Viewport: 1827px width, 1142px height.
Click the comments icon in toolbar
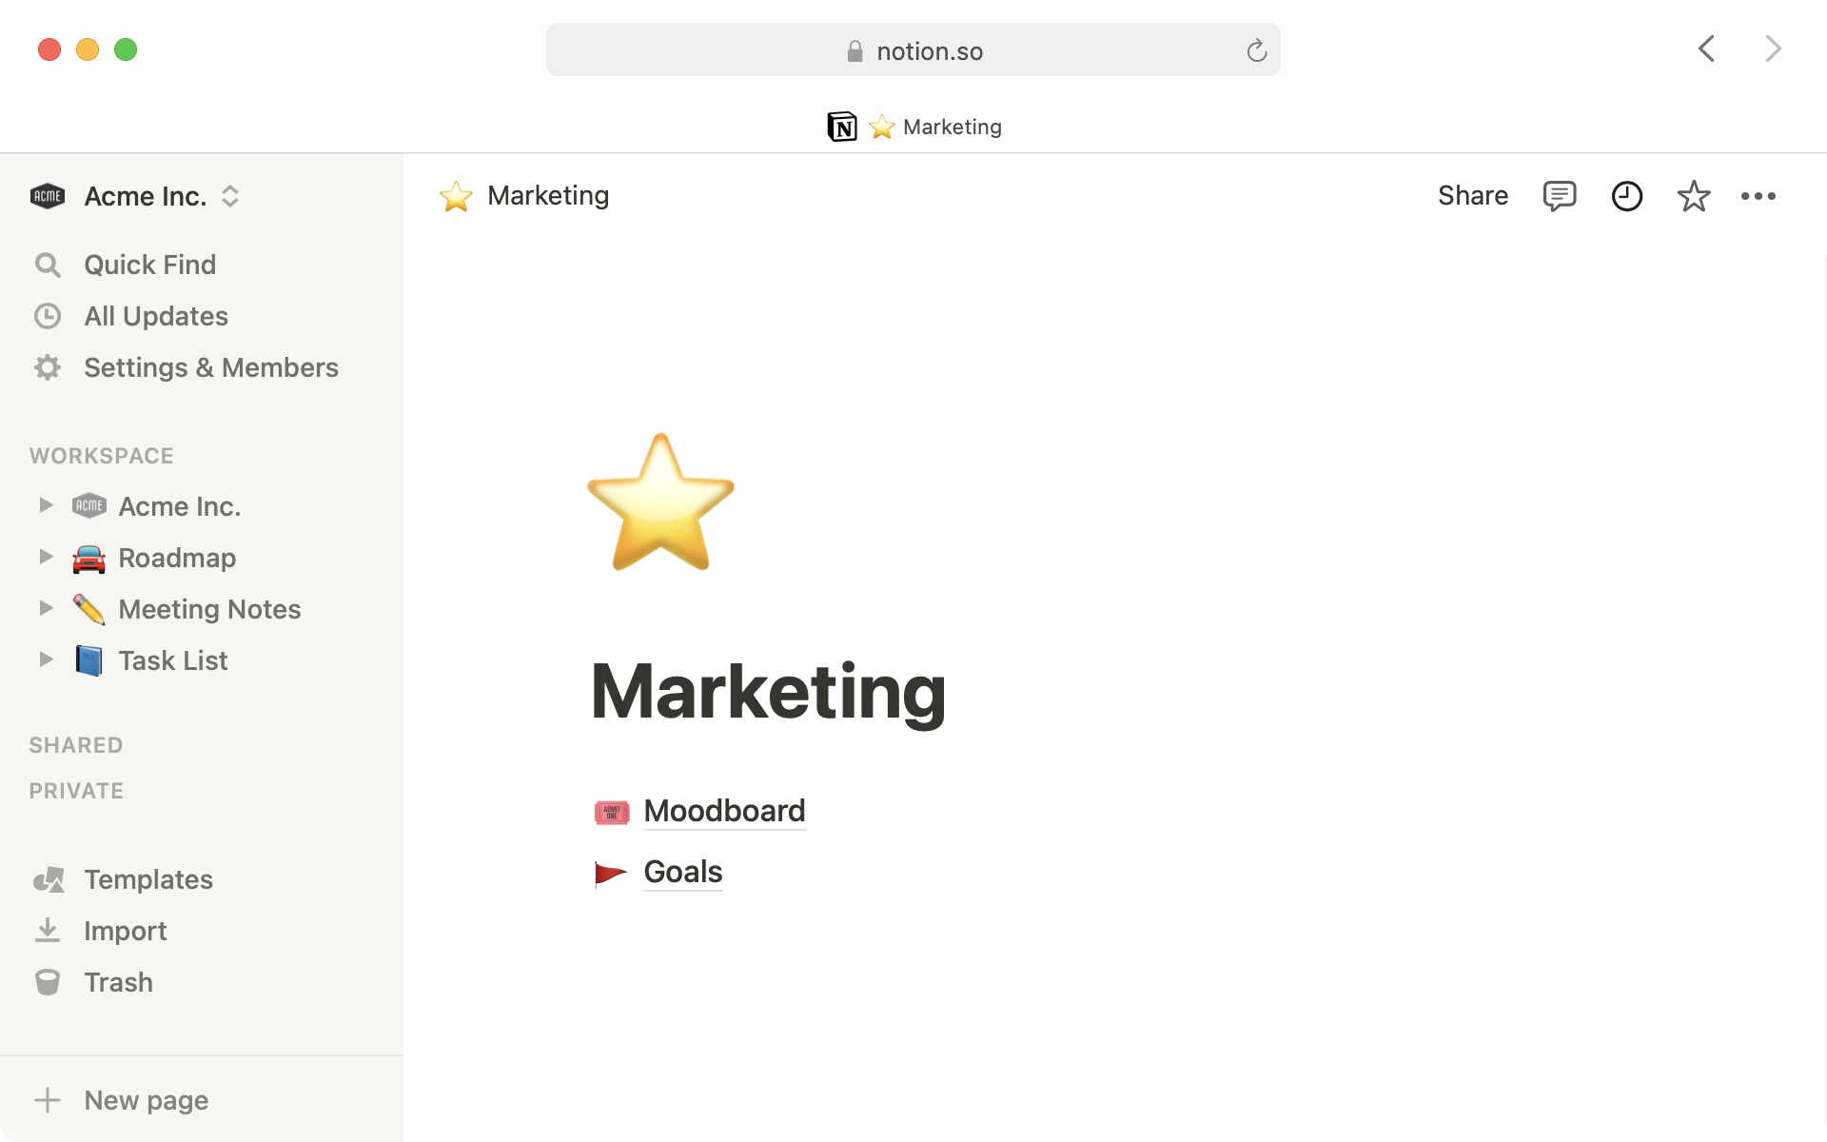pyautogui.click(x=1559, y=195)
